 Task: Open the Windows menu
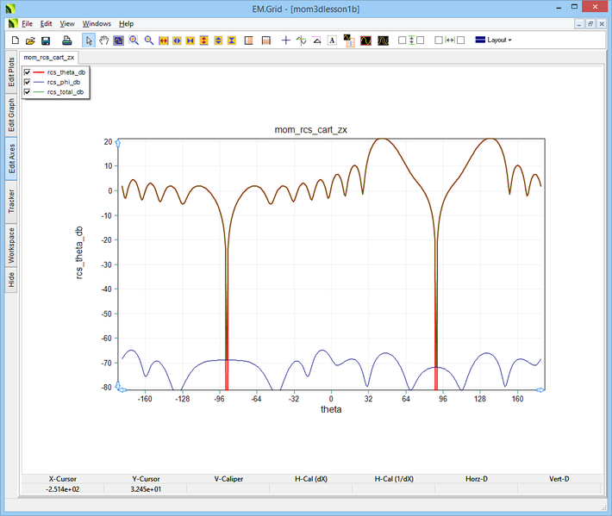point(97,23)
